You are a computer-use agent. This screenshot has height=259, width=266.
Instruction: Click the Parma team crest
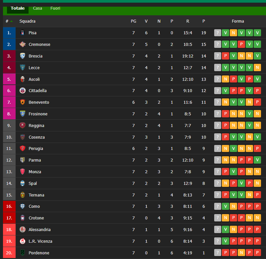click(22, 160)
